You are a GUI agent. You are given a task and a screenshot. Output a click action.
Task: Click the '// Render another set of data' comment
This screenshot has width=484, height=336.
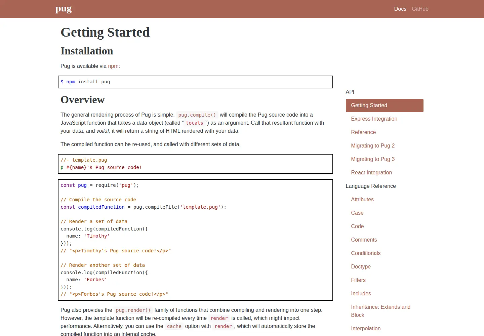point(103,265)
